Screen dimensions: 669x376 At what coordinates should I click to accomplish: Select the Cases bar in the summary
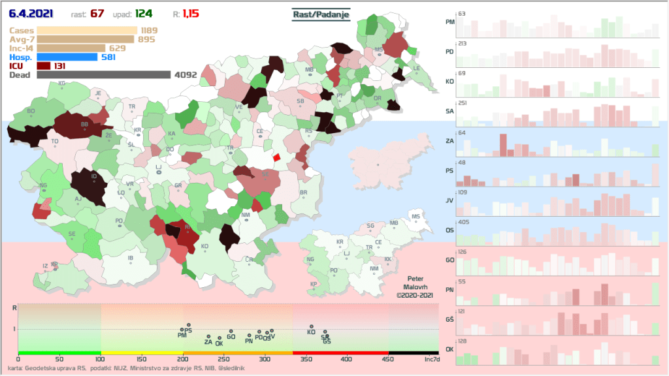tap(87, 30)
